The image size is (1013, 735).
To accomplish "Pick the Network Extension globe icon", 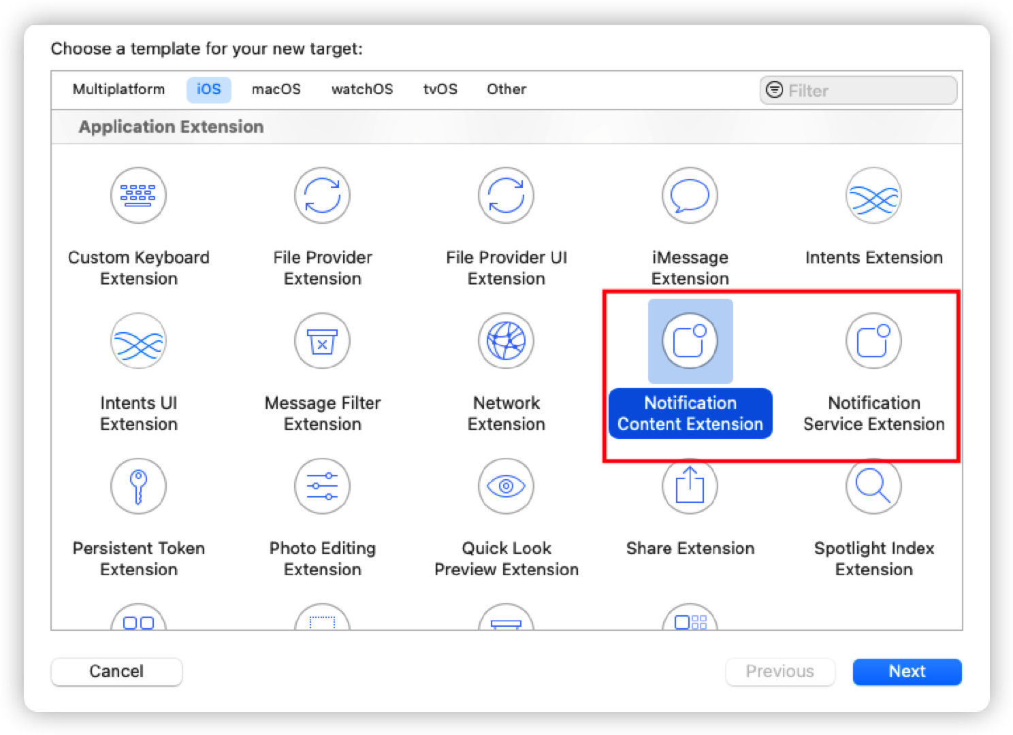I will click(x=506, y=340).
